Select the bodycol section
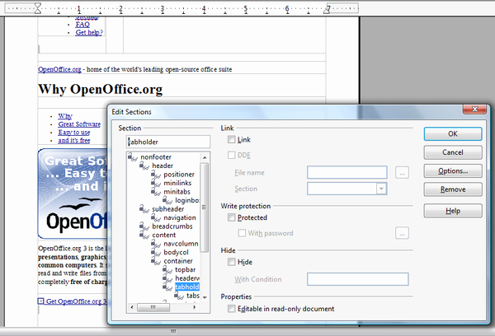 pos(176,252)
